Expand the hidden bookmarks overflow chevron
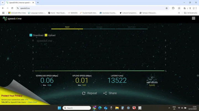Screen dimensions: 199x111 [x=179, y=13]
